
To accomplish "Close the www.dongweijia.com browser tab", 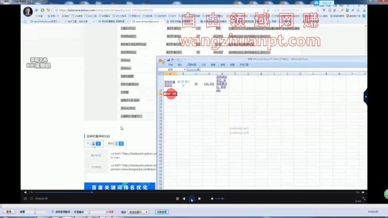I will [162, 21].
